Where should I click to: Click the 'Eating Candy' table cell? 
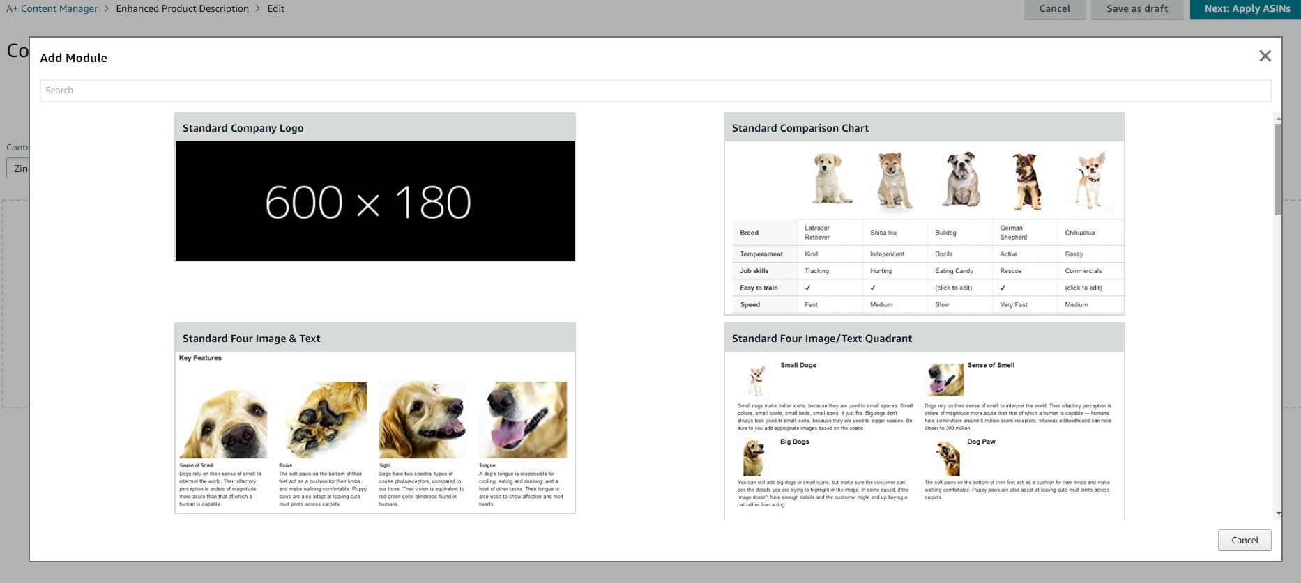pyautogui.click(x=954, y=271)
